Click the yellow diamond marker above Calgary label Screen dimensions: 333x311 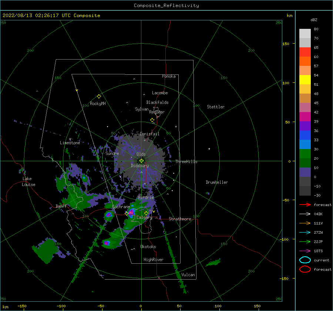[146, 213]
